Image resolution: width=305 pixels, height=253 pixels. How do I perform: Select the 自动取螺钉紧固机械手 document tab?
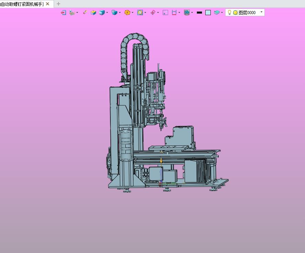tap(22, 4)
